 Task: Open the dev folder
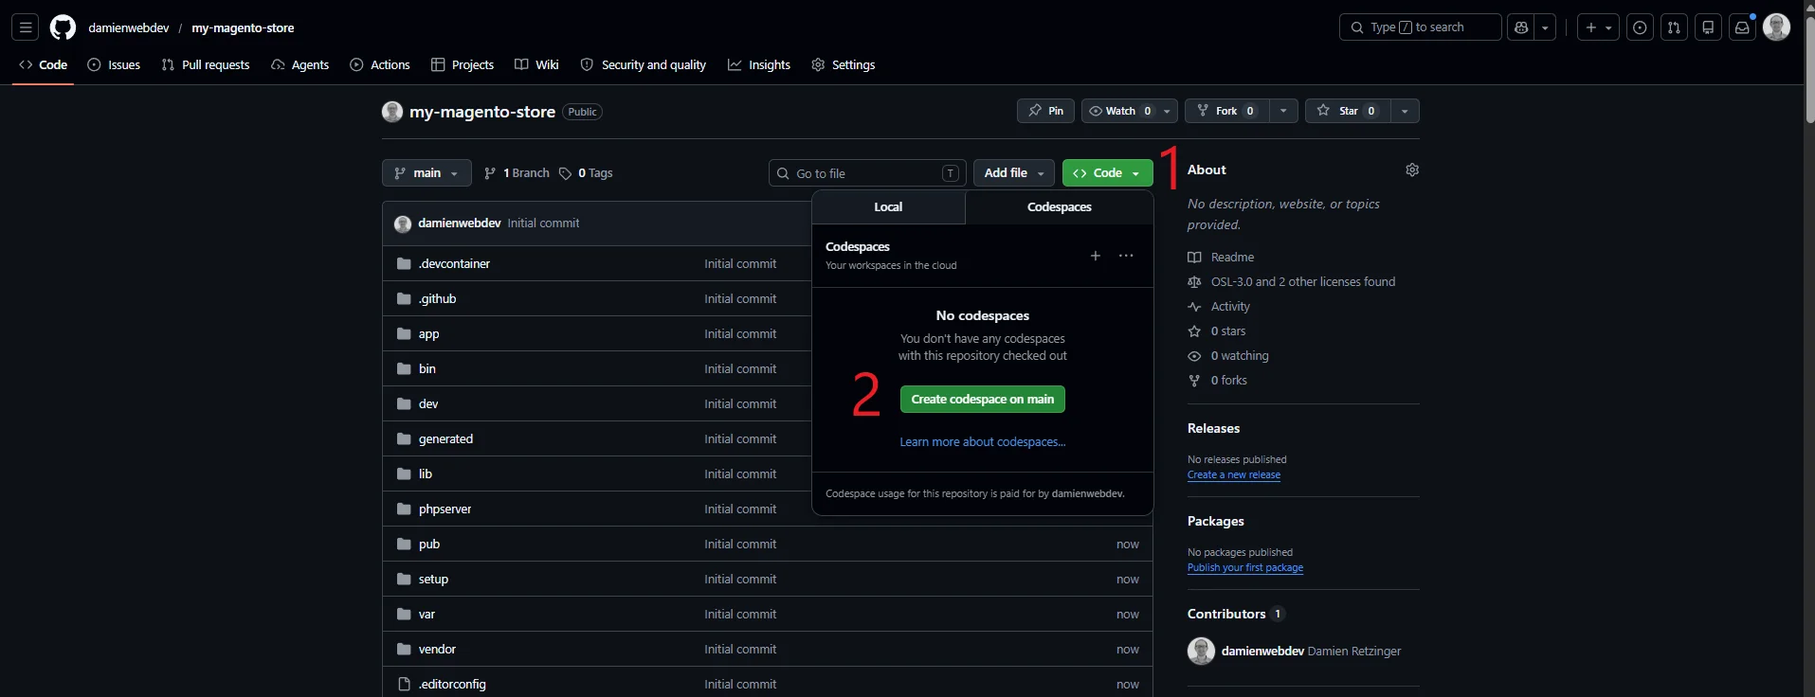[428, 403]
